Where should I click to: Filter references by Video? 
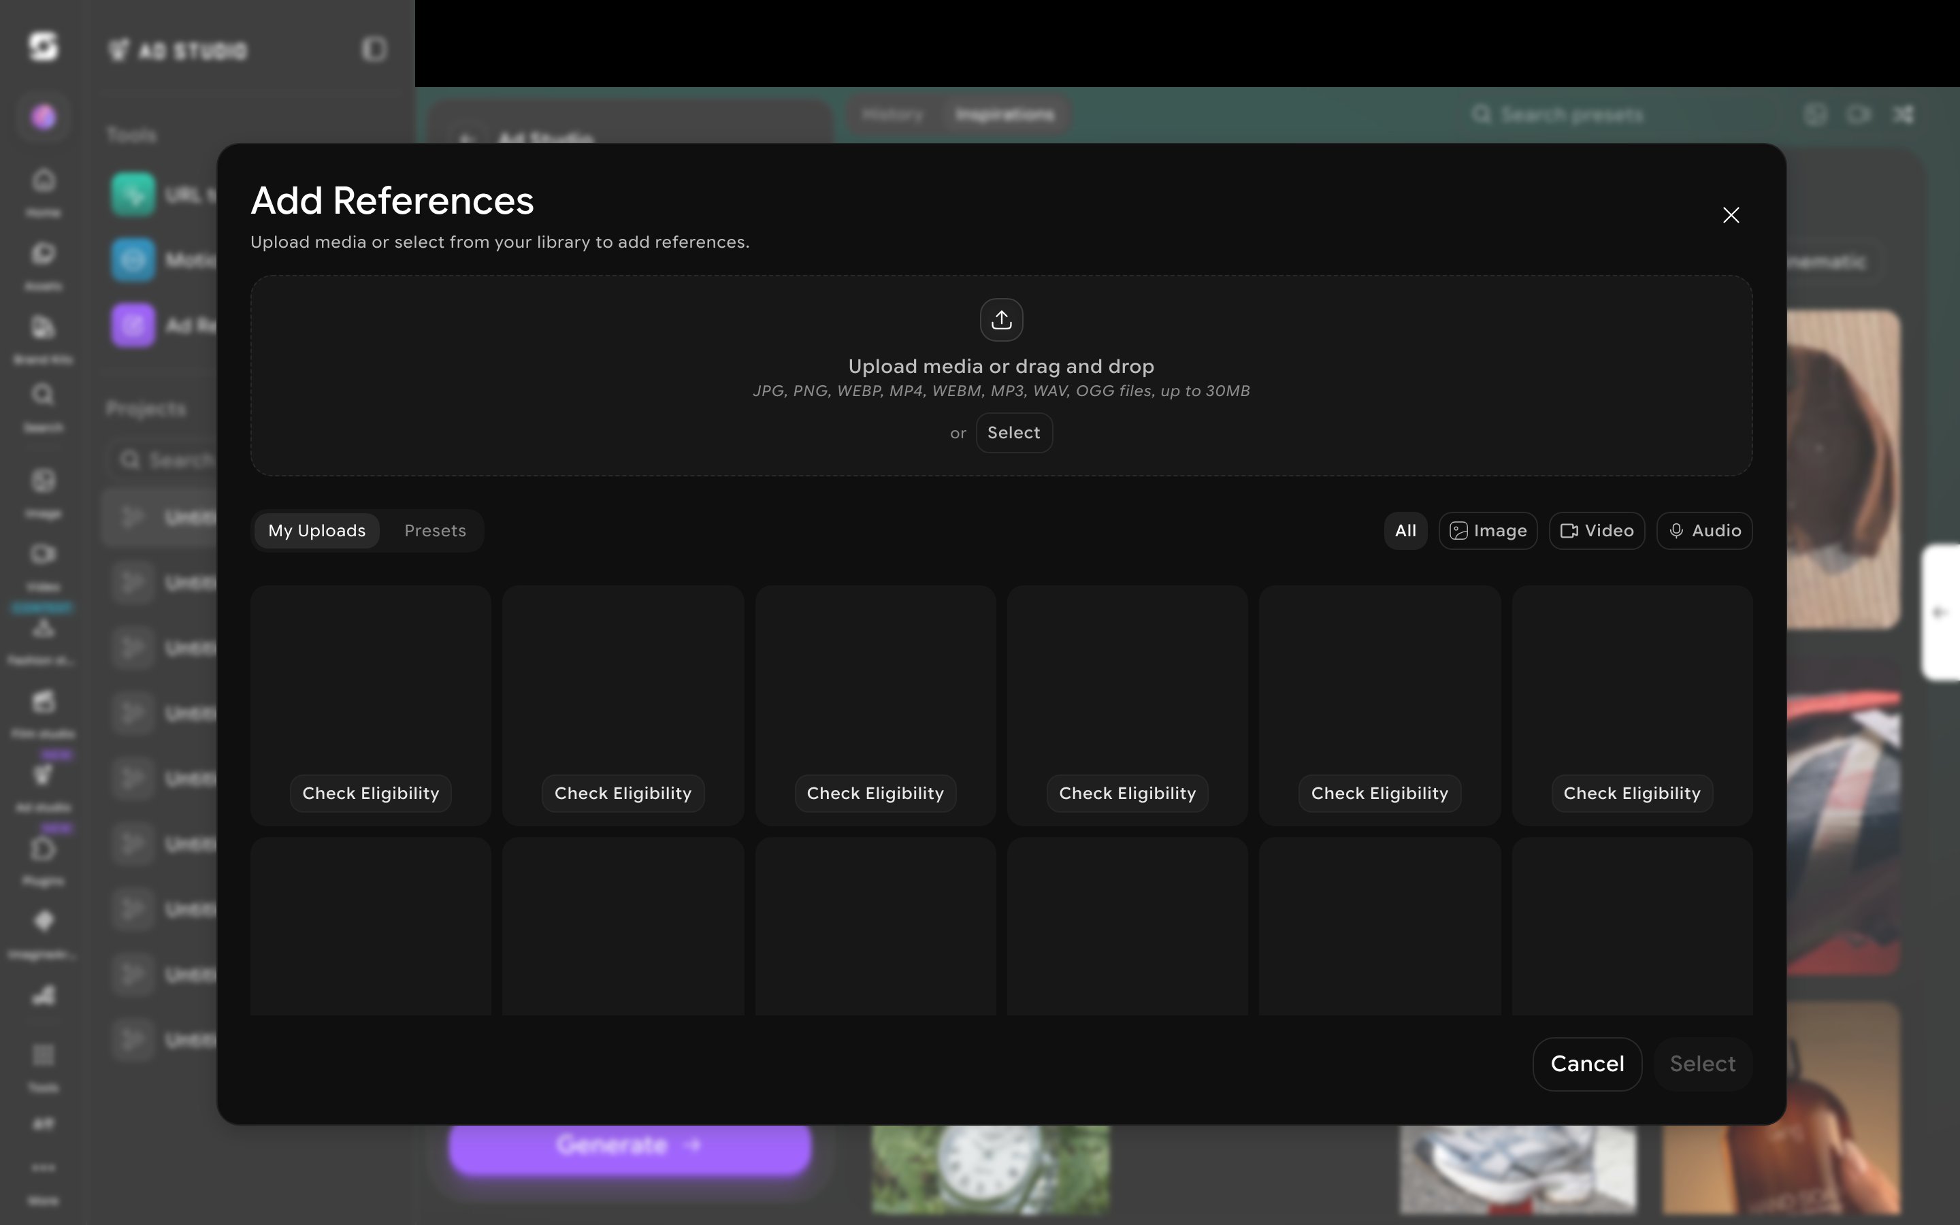1597,531
